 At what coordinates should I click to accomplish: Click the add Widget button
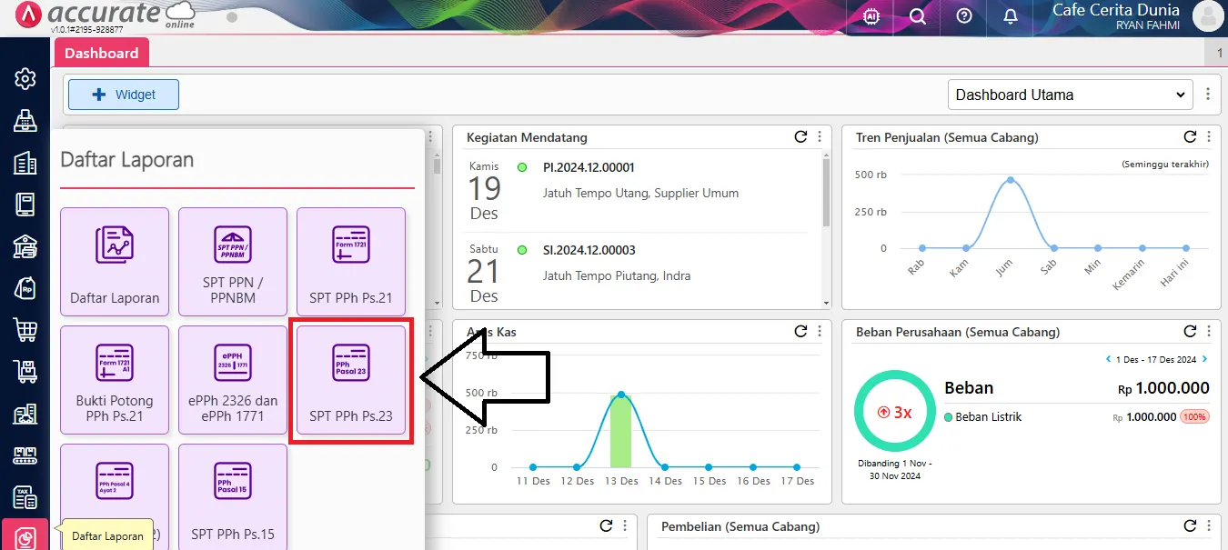124,95
